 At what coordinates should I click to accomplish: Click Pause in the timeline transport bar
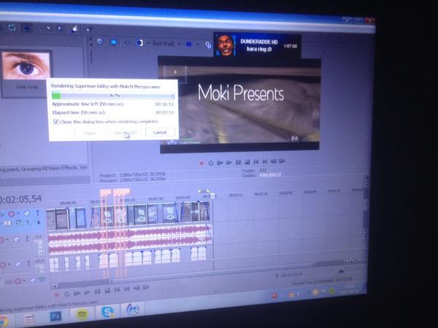pos(97,292)
